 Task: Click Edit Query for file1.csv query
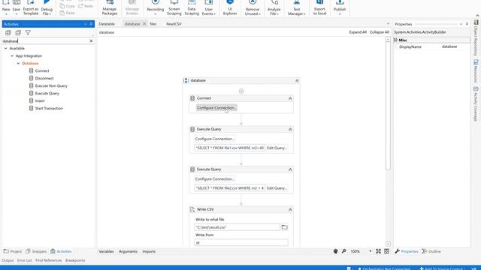pos(277,148)
